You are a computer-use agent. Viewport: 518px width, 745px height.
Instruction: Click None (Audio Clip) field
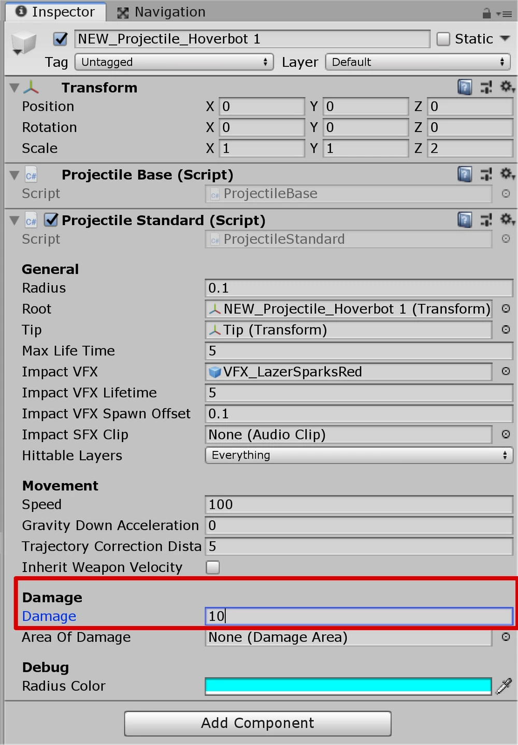[349, 434]
